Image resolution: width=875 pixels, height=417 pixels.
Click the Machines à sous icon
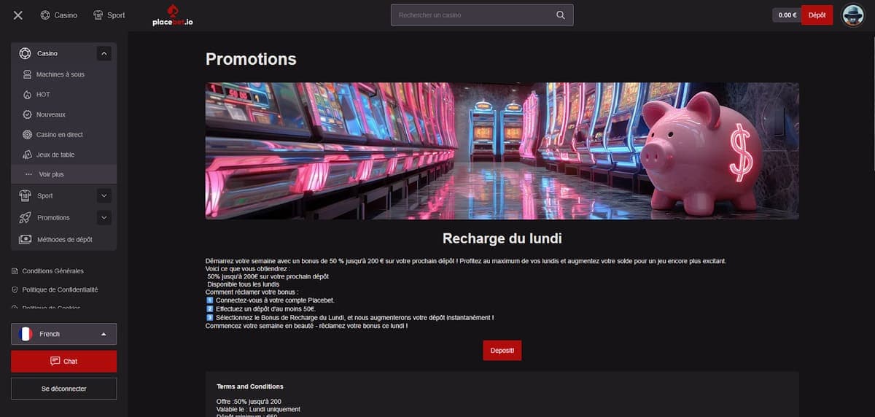(28, 74)
